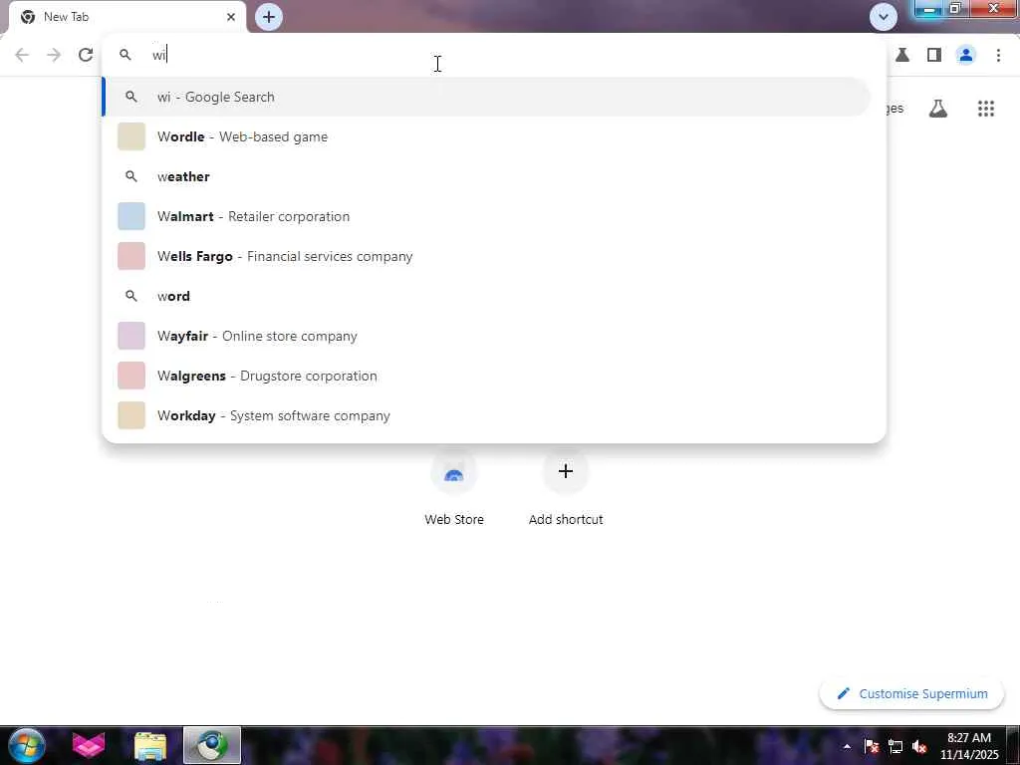
Task: Pick the 'weather' search suggestion
Action: 486,177
